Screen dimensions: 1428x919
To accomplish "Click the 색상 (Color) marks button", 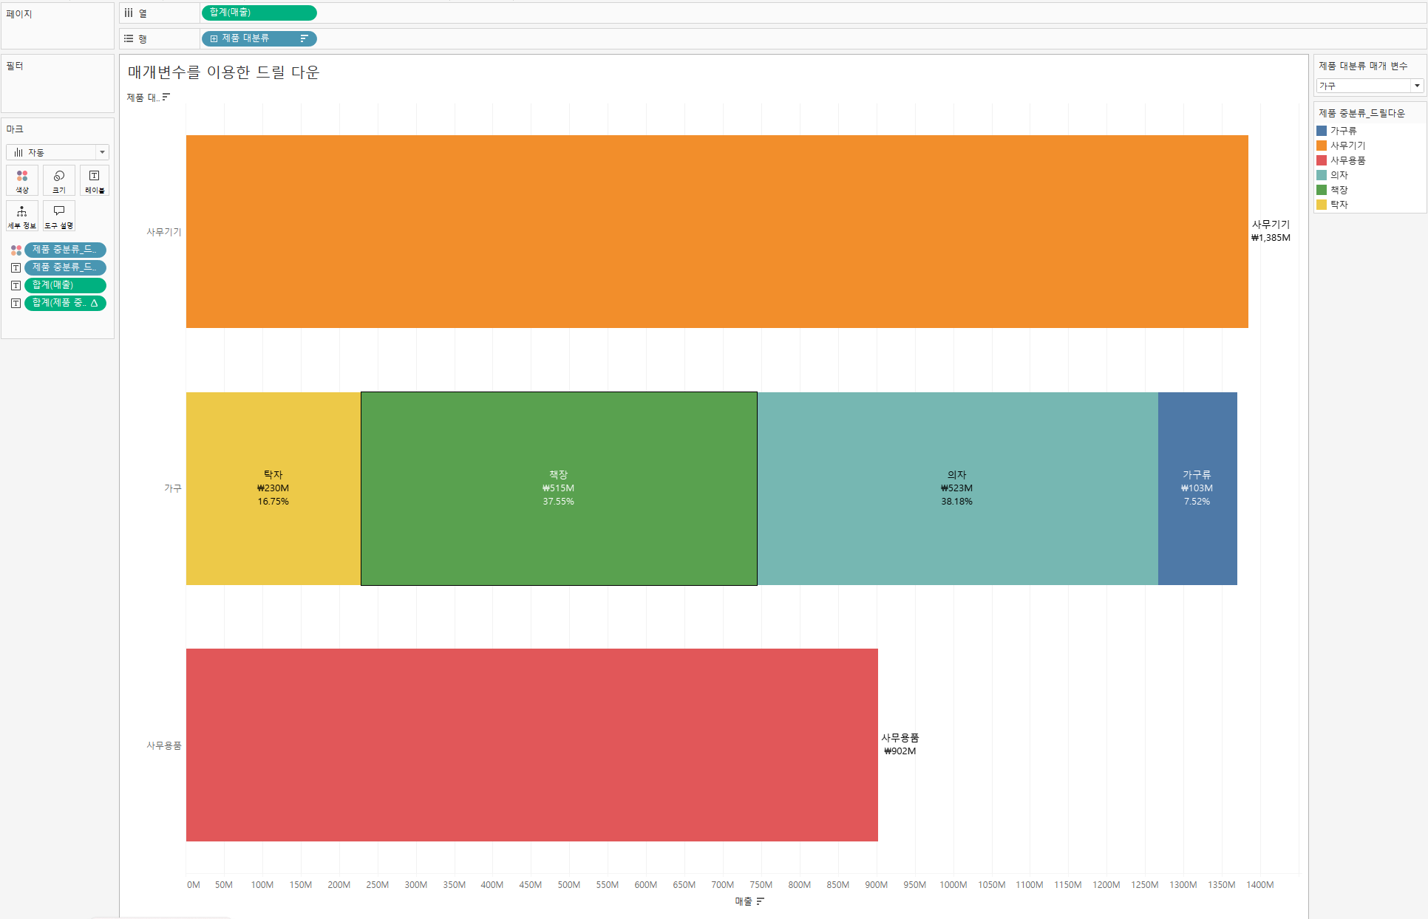I will click(22, 180).
